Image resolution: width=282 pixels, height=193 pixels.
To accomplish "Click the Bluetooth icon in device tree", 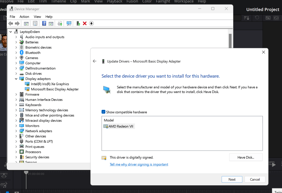I will (22, 53).
